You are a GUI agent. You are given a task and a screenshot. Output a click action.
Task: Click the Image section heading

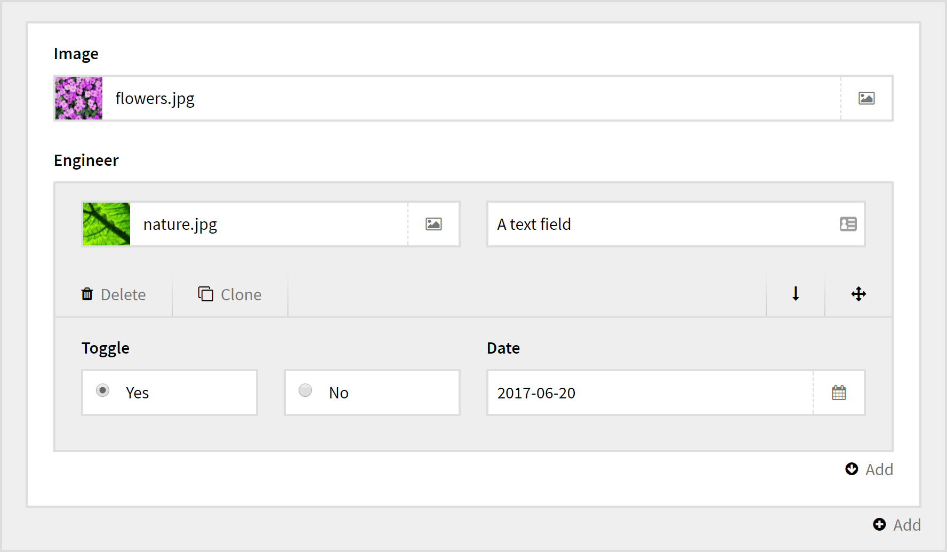pyautogui.click(x=76, y=53)
